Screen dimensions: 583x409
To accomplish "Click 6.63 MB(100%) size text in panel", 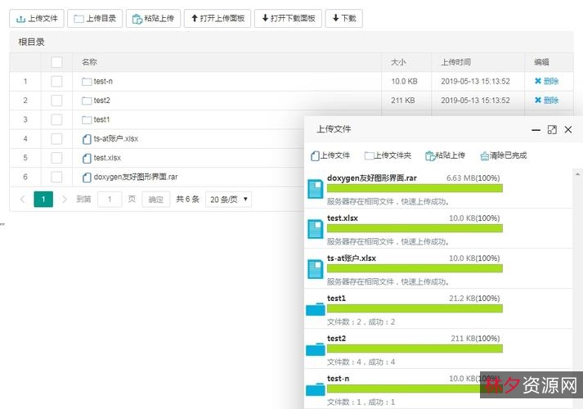I will pos(473,178).
